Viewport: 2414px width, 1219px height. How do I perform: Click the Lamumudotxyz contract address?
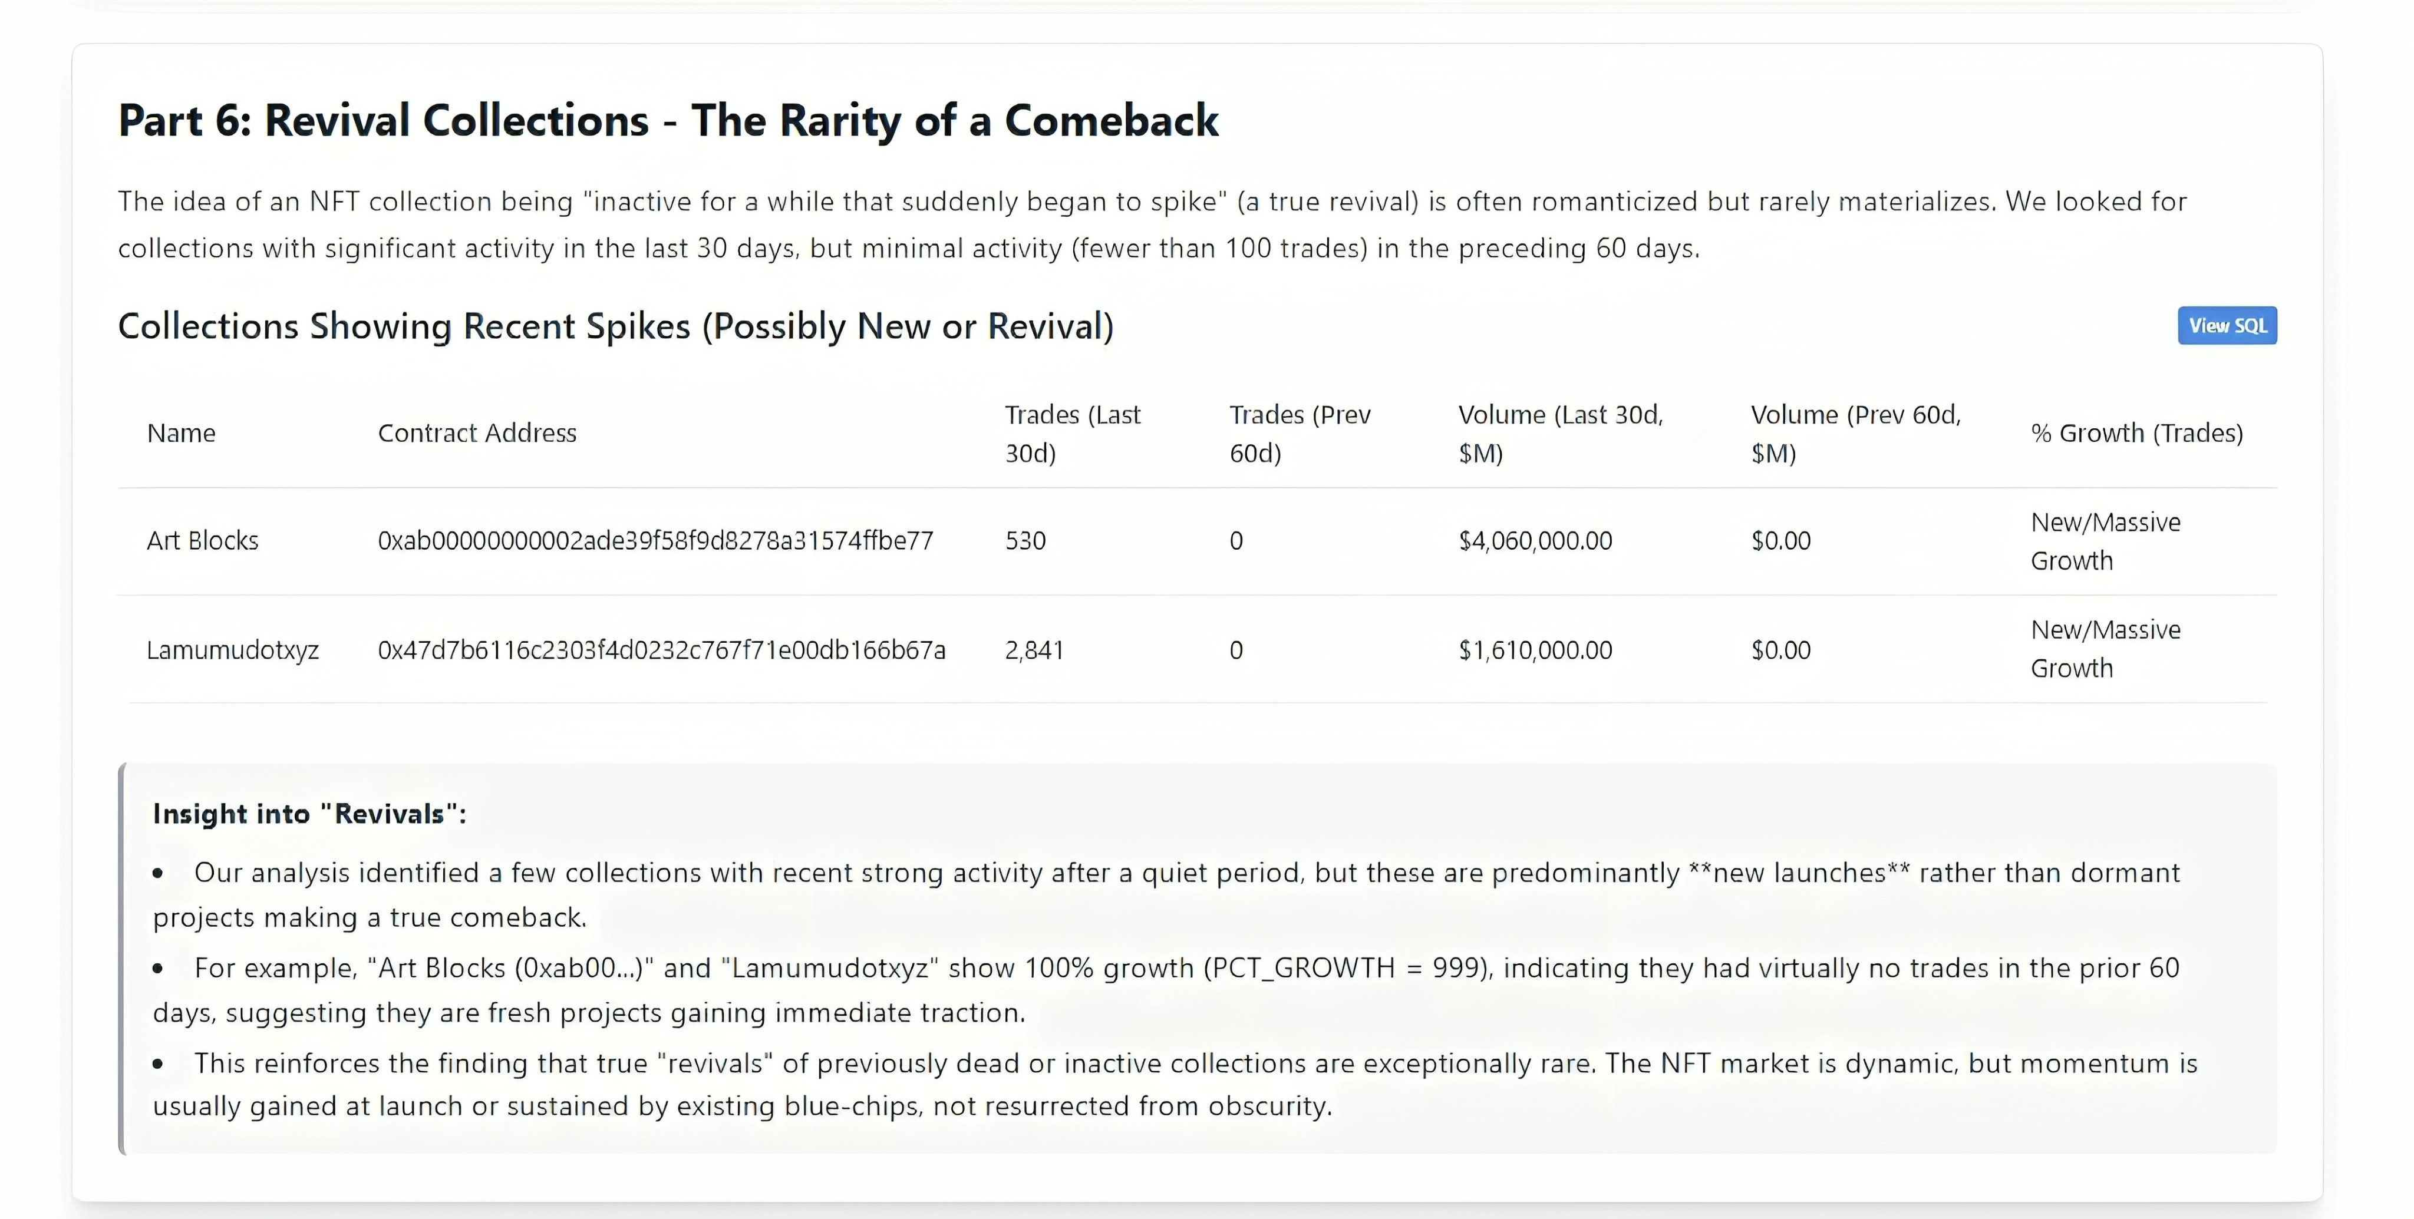[662, 649]
